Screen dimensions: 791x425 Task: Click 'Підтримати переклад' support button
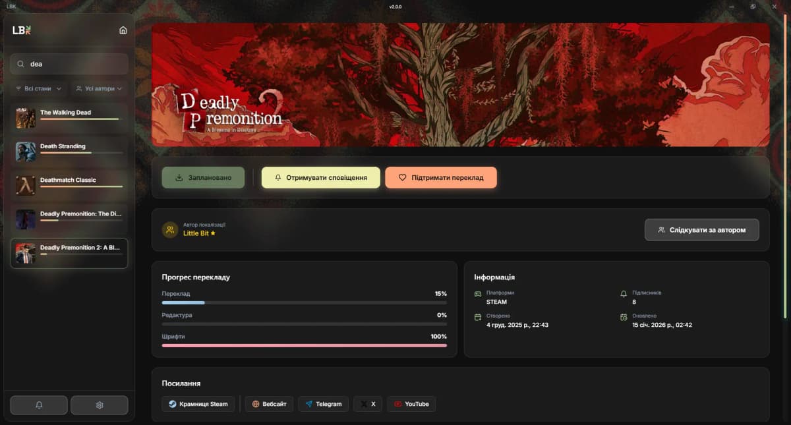point(440,178)
